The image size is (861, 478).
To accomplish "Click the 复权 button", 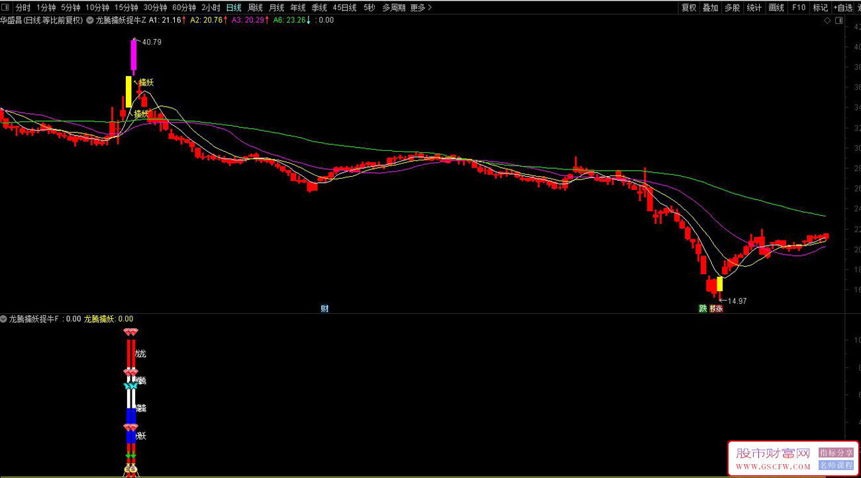I will pos(689,8).
